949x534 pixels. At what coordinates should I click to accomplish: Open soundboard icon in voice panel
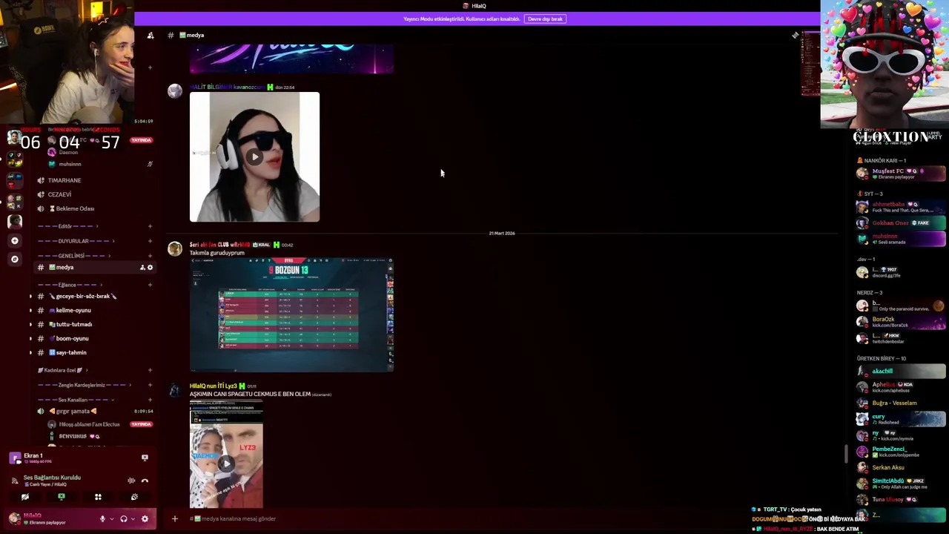click(x=134, y=497)
